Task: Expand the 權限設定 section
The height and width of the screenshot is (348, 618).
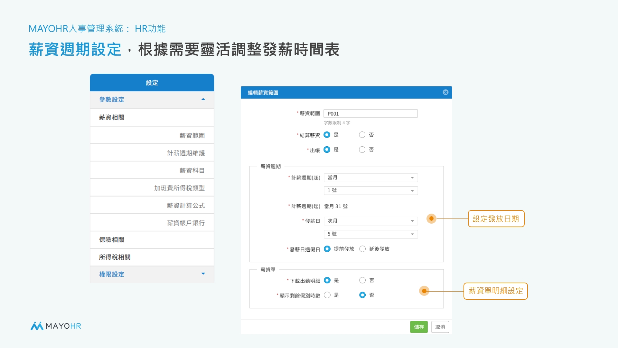Action: point(152,274)
